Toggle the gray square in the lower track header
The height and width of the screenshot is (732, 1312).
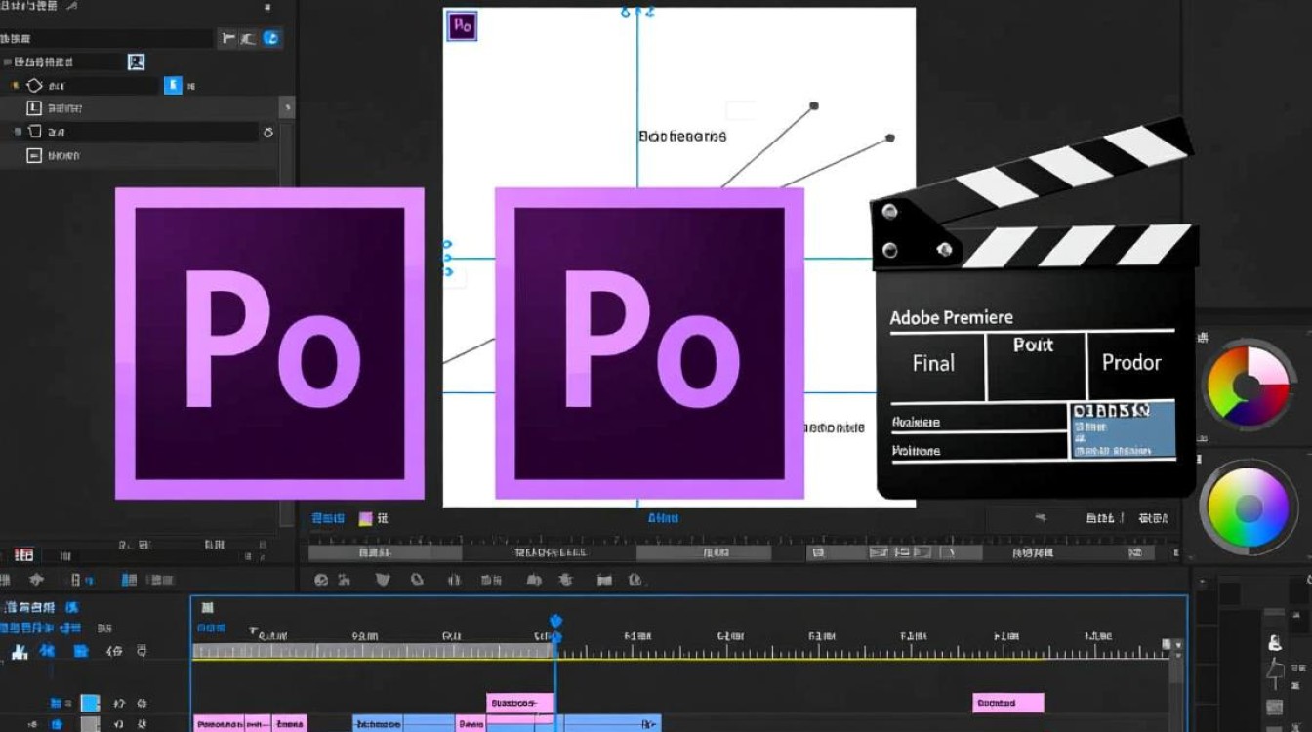coord(90,724)
